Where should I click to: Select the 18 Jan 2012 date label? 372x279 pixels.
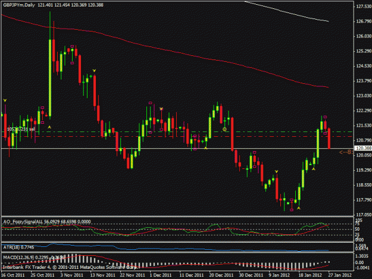[x=310, y=275]
